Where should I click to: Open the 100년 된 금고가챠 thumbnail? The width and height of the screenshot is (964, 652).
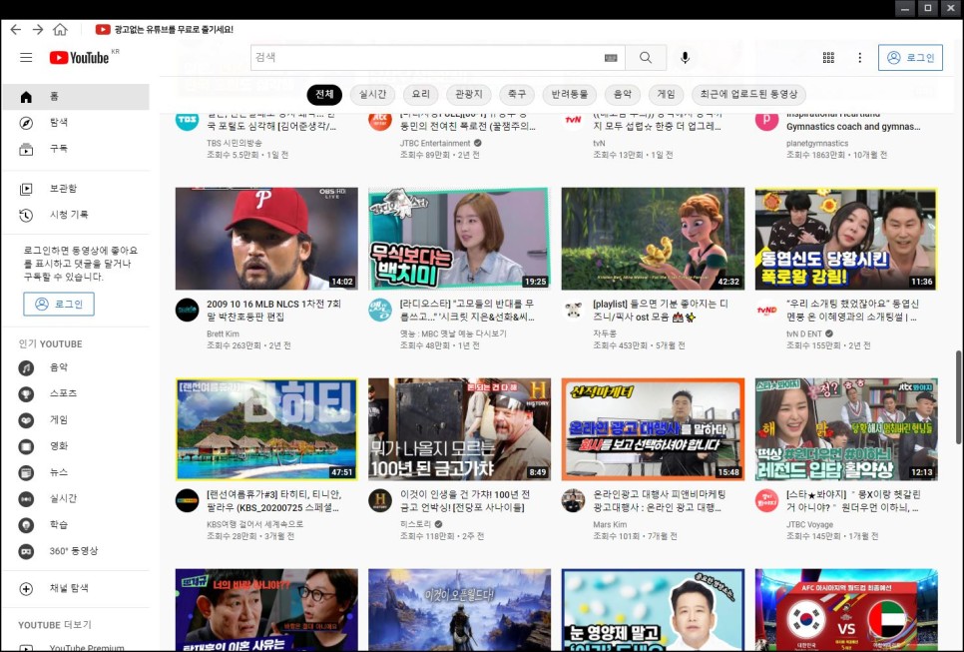coord(459,429)
